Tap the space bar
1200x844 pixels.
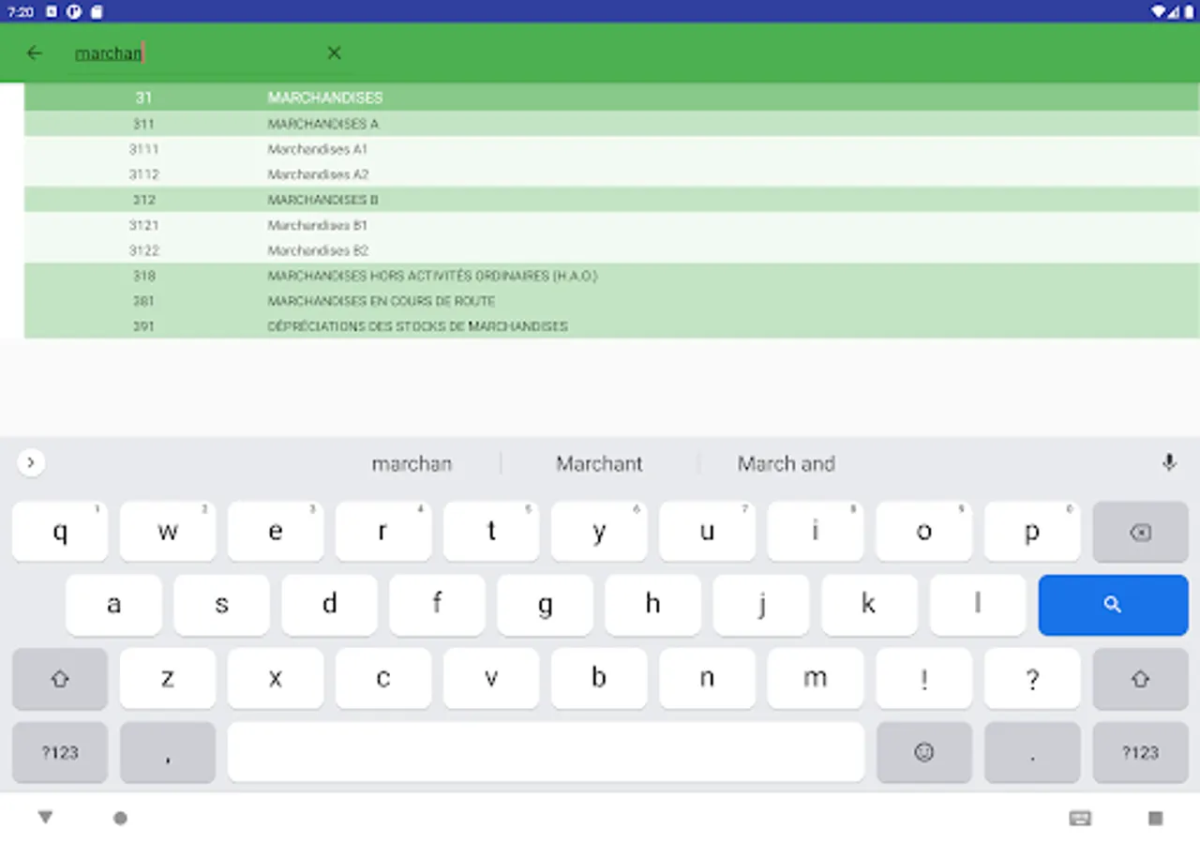click(x=546, y=752)
